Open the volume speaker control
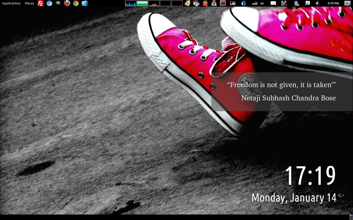353x220 pixels. [x=317, y=3]
